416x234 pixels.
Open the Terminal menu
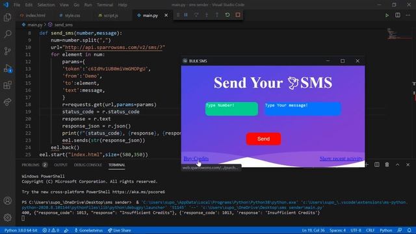coord(105,5)
